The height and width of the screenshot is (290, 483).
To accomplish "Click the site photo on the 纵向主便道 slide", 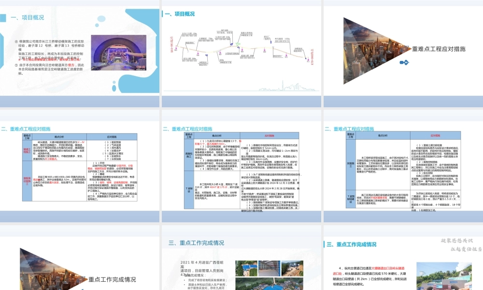I will pyautogui.click(x=444, y=276).
